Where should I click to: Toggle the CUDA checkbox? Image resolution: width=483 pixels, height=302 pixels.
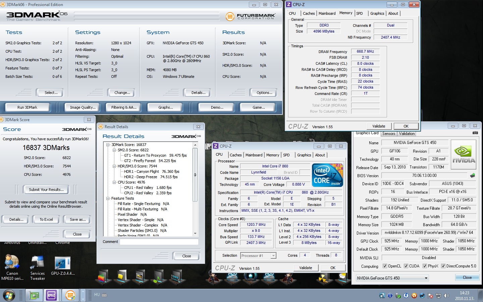point(406,266)
